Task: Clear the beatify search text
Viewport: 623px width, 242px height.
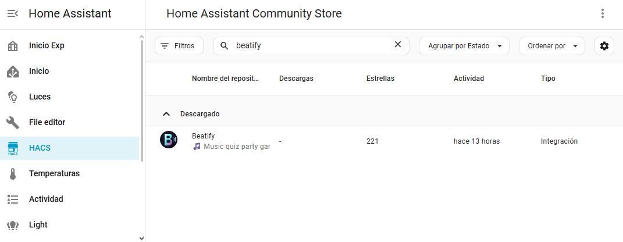Action: (398, 45)
